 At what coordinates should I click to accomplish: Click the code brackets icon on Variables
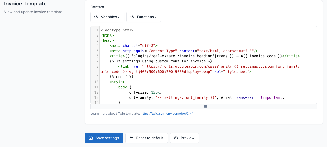click(x=96, y=17)
